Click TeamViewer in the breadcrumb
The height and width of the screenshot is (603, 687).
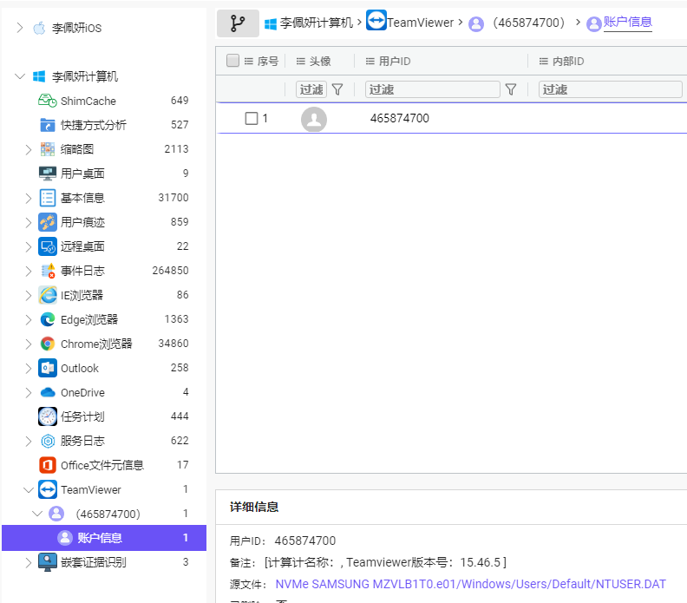(420, 23)
